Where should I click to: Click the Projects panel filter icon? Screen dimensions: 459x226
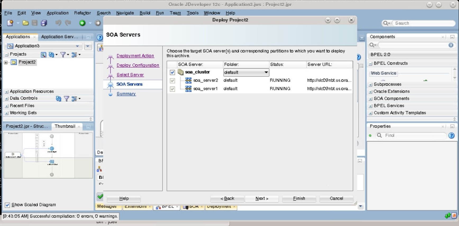[63, 55]
